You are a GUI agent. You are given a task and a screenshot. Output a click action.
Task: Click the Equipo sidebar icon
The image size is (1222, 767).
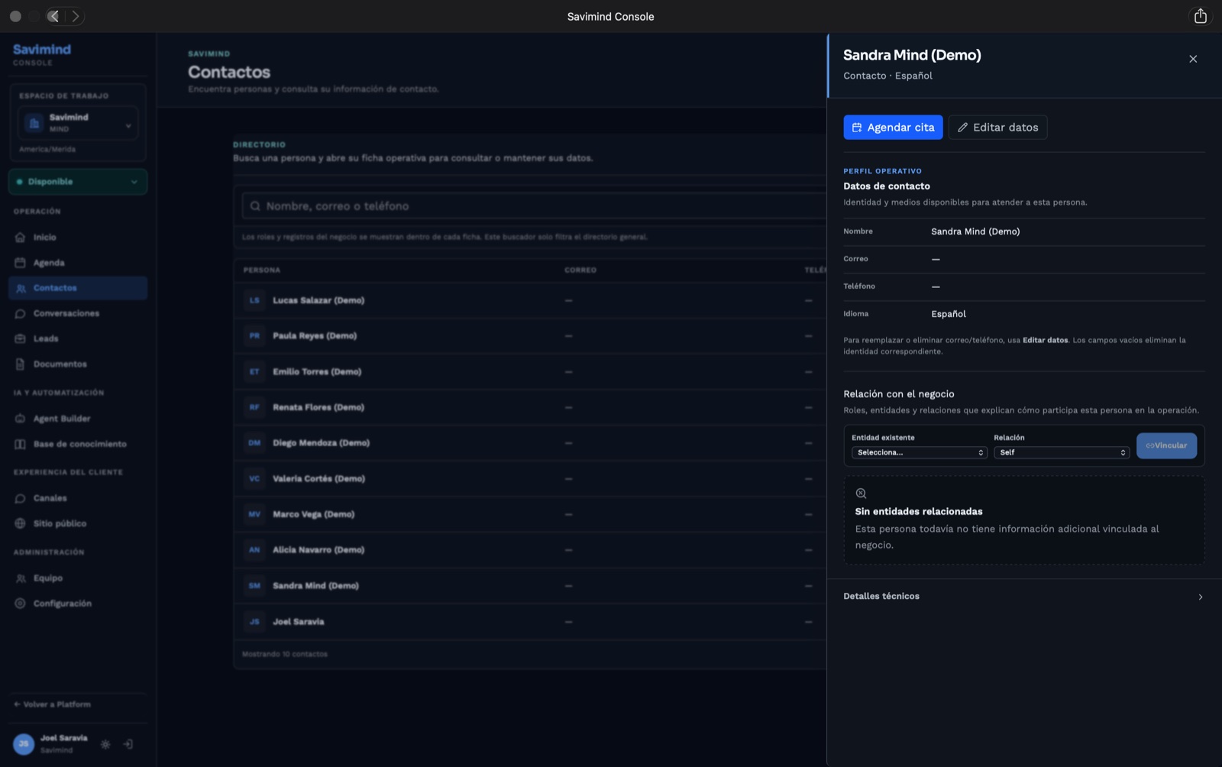tap(21, 578)
